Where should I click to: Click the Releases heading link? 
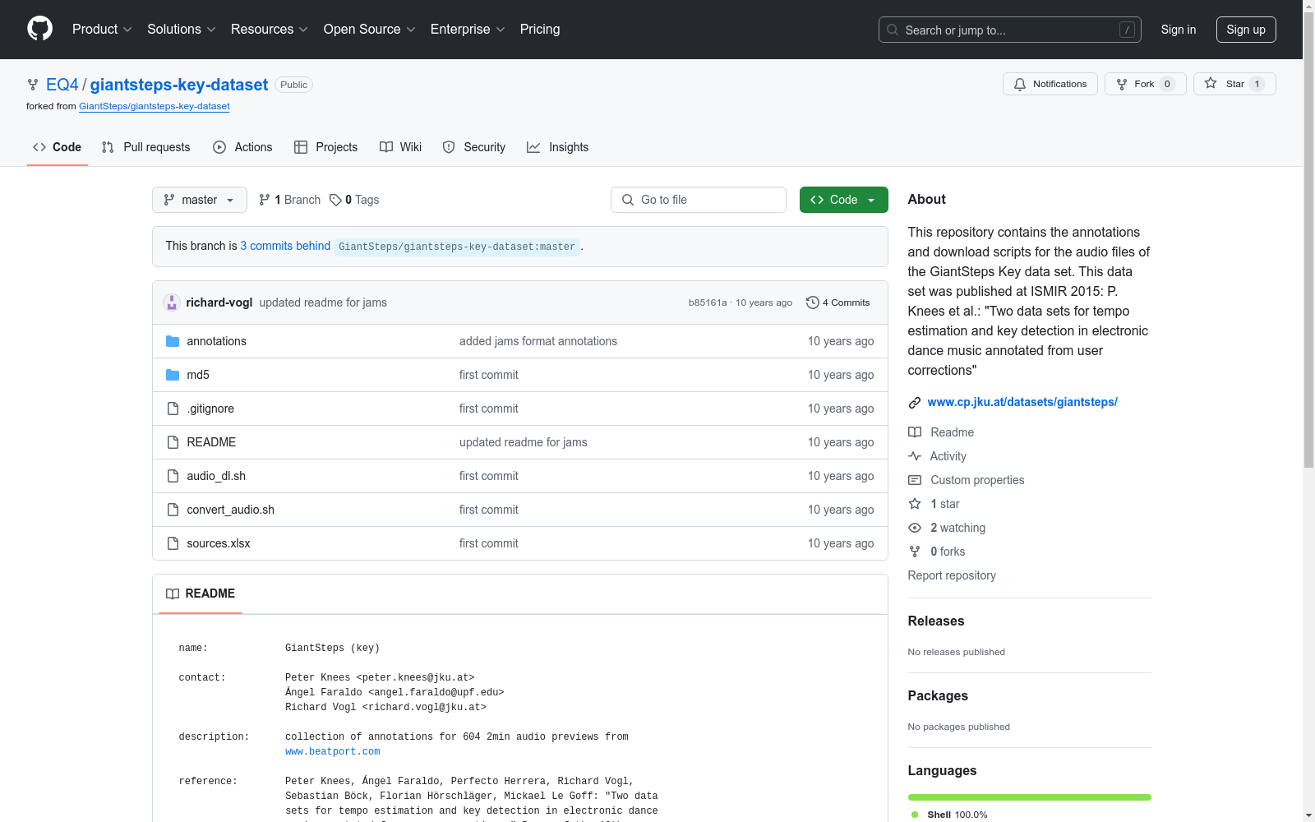(x=936, y=621)
